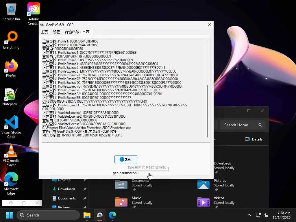Open Videos folder tile in Explorer
Image resolution: width=296 pixels, height=222 pixels.
216,202
